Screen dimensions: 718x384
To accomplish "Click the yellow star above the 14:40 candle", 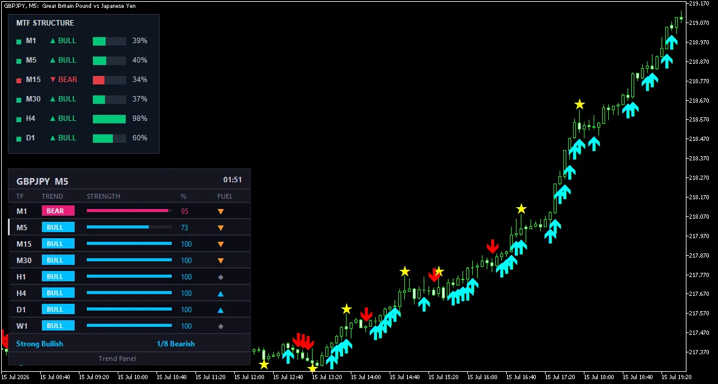I will [404, 271].
